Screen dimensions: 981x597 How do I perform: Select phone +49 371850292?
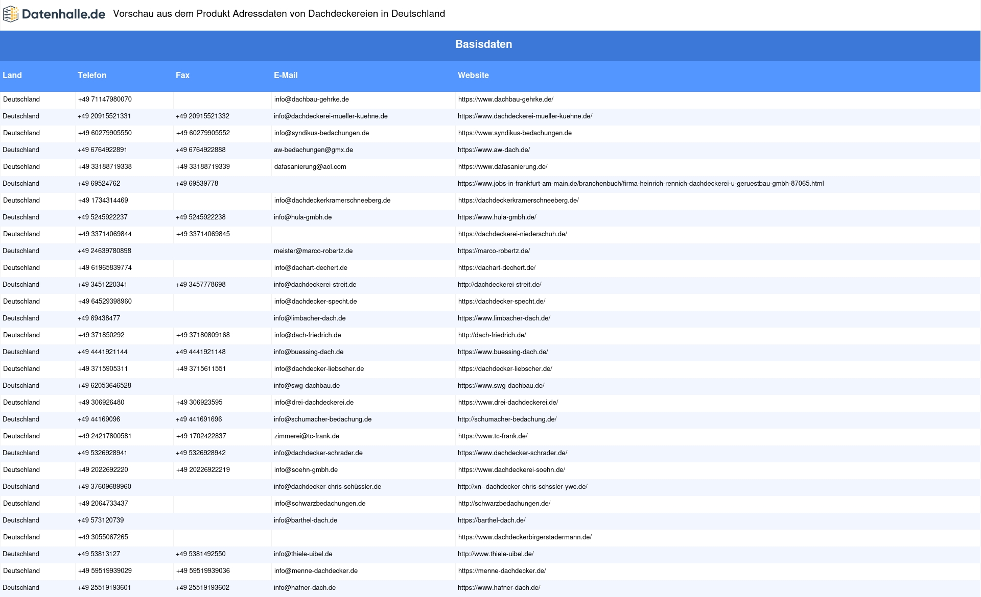[x=101, y=335]
